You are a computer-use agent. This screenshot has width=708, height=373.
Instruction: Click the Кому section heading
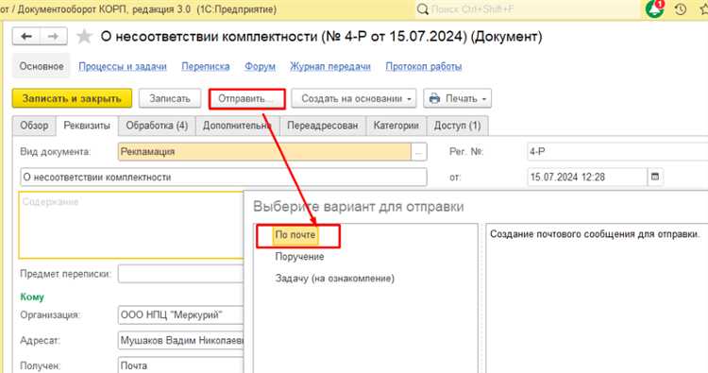[x=32, y=297]
